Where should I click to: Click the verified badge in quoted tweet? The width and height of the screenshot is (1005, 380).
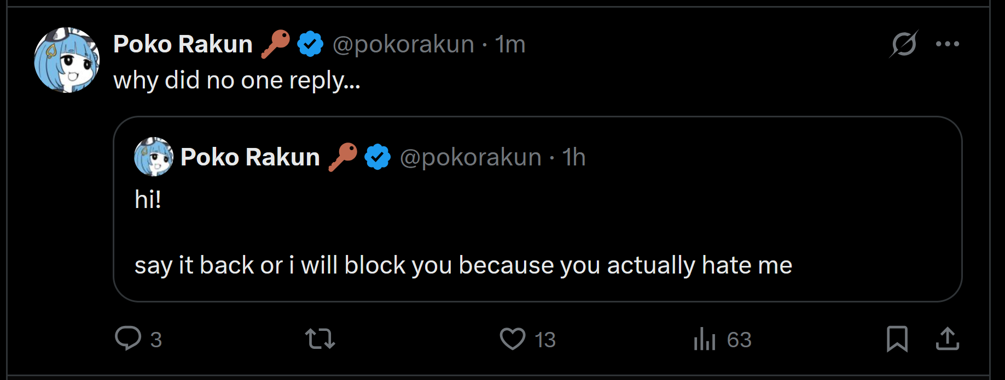pos(377,157)
